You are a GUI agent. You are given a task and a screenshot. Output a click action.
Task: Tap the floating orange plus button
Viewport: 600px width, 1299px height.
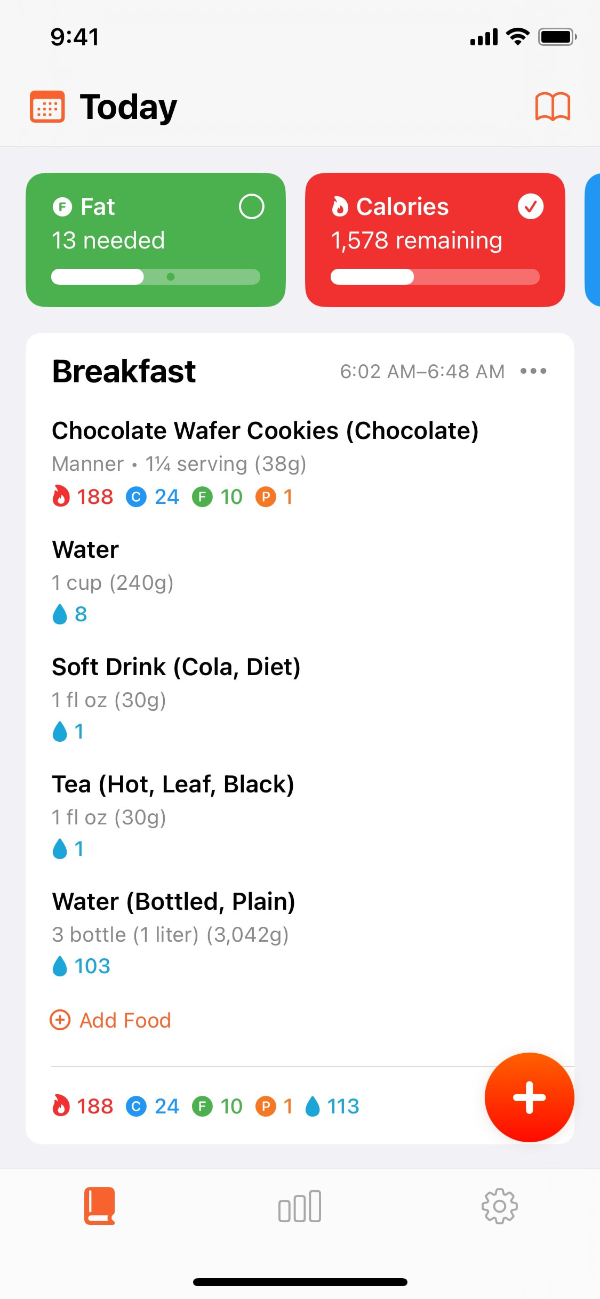[x=529, y=1097]
